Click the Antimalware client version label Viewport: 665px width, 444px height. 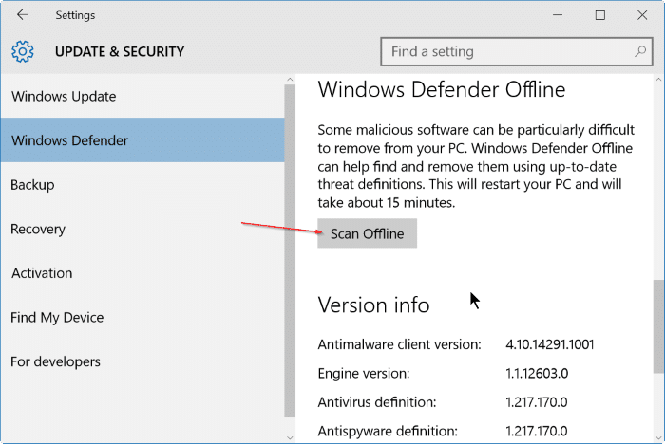400,344
